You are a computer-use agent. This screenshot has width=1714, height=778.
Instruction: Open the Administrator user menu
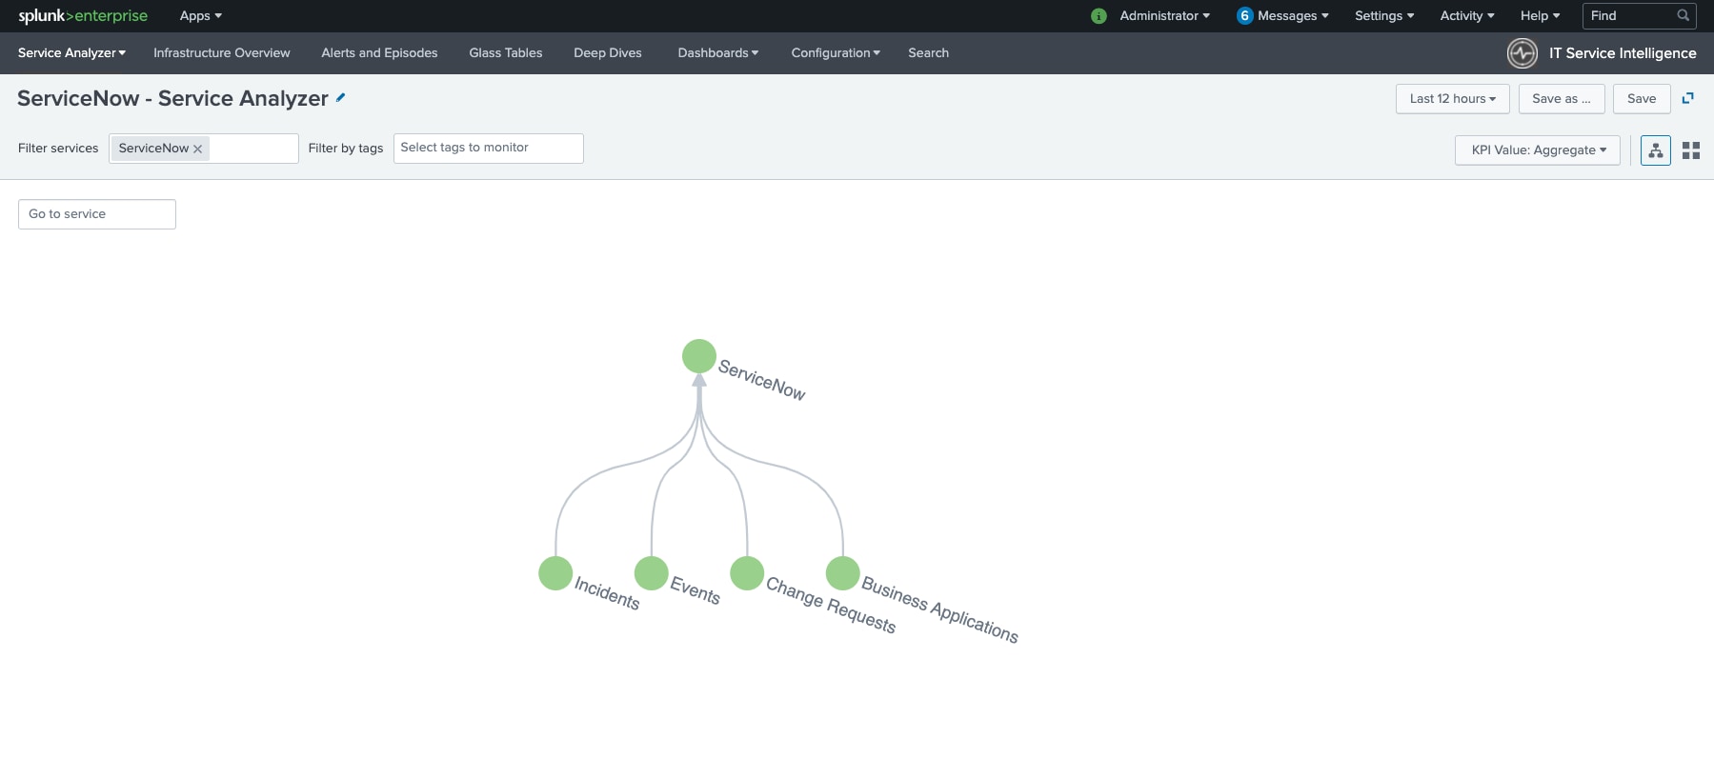point(1164,15)
